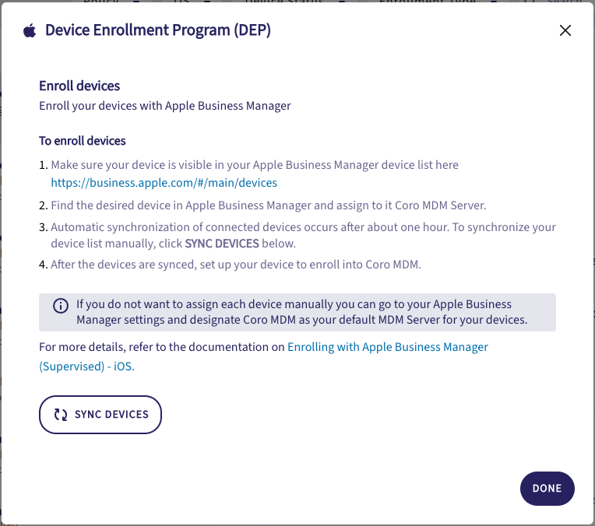Click step 4 text about enrolling into Coro MDM
This screenshot has width=595, height=526.
point(236,265)
